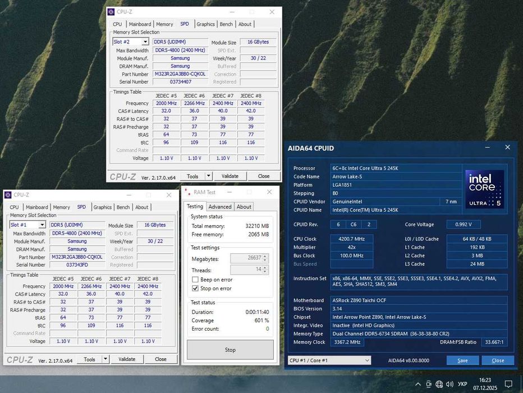Decrease the Threads stepper in RAM Test
Viewport: 523px width, 393px height.
pyautogui.click(x=265, y=272)
